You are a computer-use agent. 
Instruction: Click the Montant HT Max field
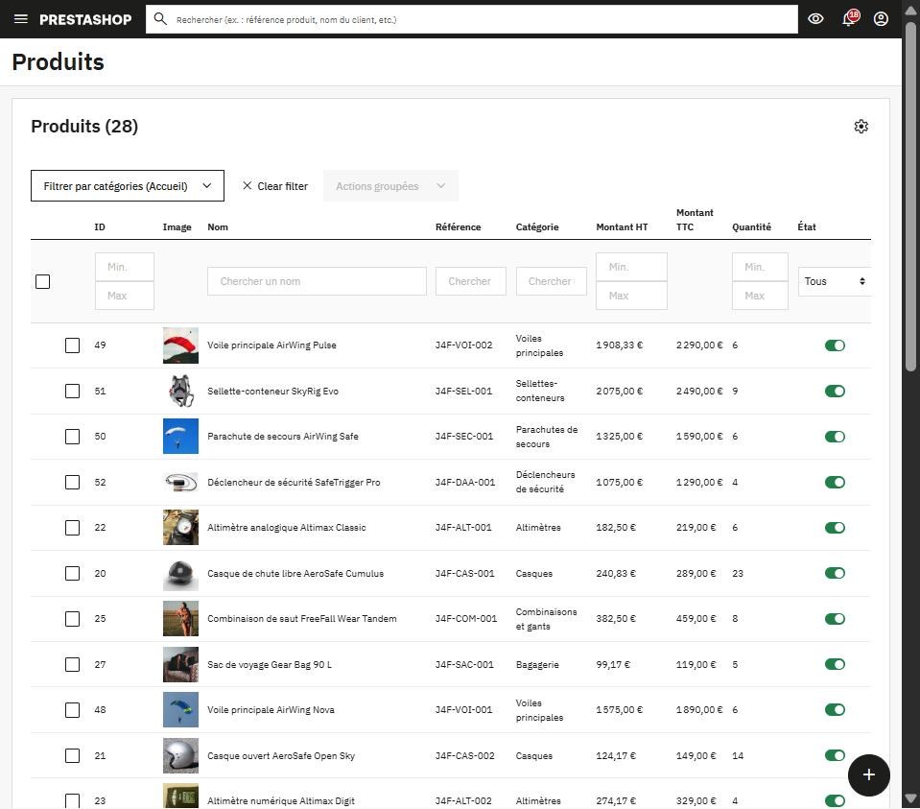(x=631, y=296)
